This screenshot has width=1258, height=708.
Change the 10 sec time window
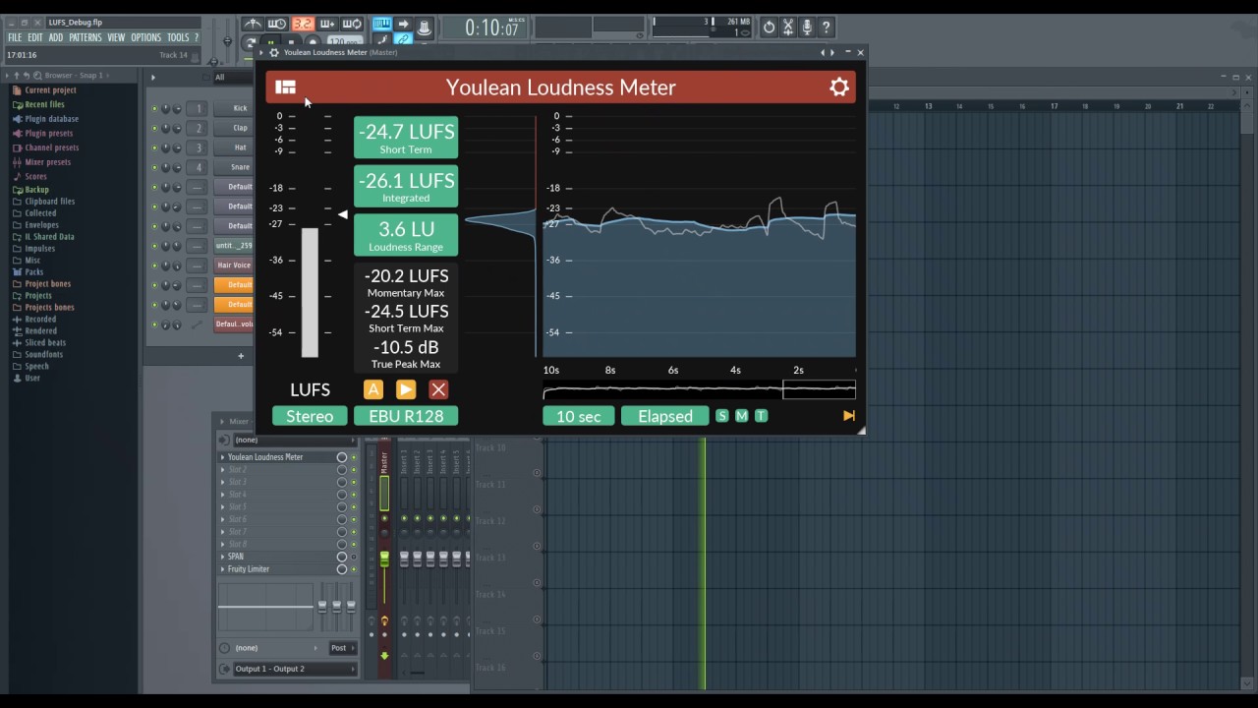click(x=579, y=416)
